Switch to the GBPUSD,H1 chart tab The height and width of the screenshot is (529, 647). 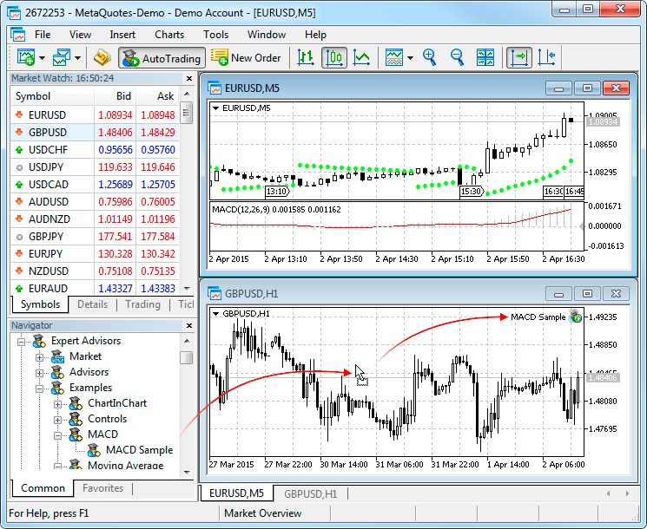coord(310,493)
